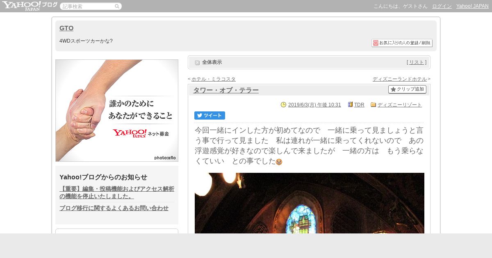Click the Yahoo!ブログからのお知らせ heading
492x258 pixels.
[103, 177]
